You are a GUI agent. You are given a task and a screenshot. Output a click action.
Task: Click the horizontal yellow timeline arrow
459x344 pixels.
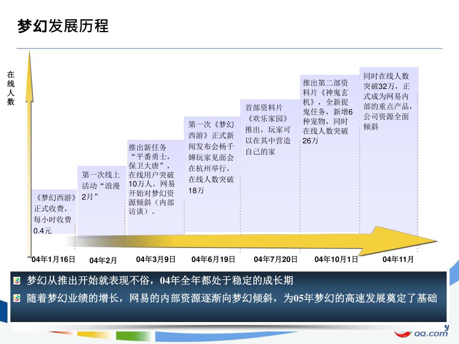[x=252, y=241]
